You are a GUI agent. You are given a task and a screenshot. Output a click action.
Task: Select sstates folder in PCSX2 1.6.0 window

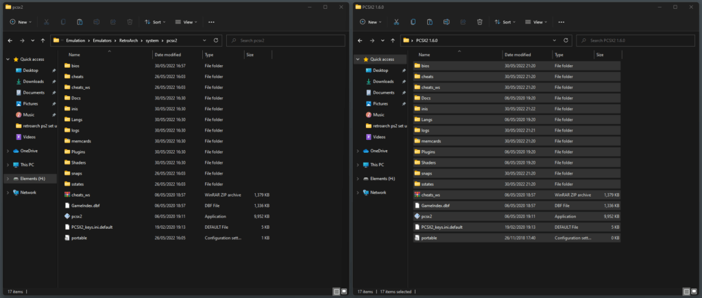517,184
